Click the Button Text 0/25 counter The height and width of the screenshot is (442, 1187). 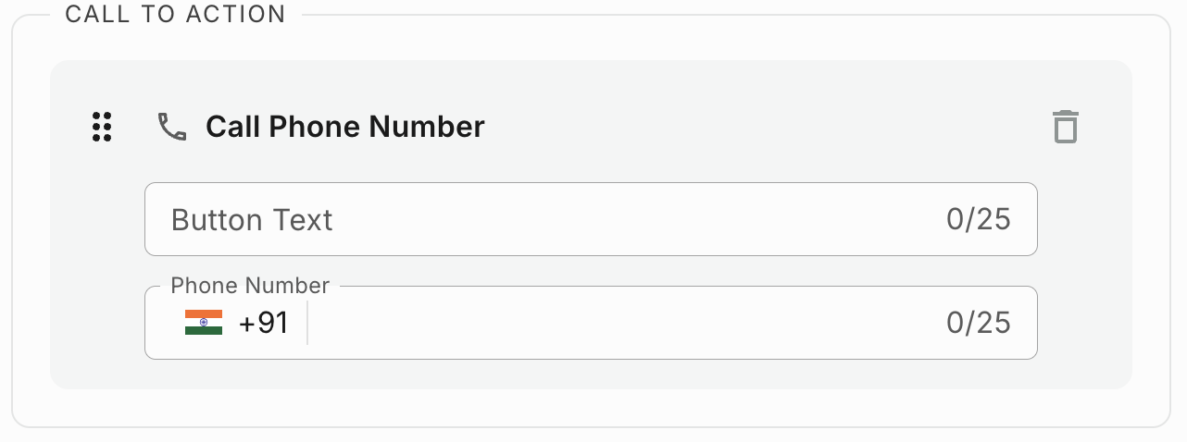pyautogui.click(x=978, y=220)
